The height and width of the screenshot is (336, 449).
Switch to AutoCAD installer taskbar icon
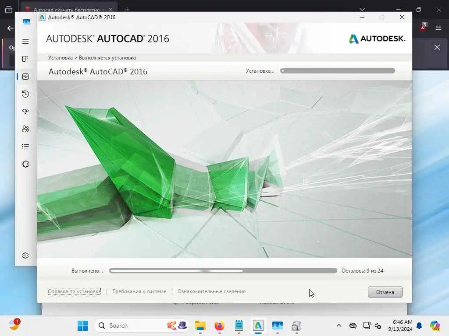pyautogui.click(x=258, y=325)
